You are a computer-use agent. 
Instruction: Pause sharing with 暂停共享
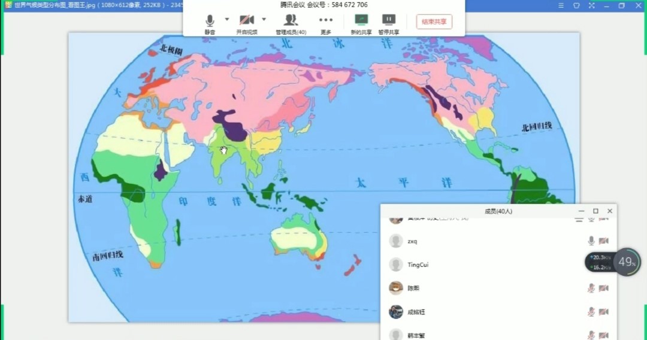[389, 21]
